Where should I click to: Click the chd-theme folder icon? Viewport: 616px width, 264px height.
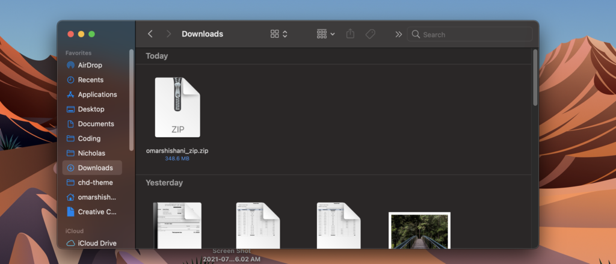coord(71,182)
